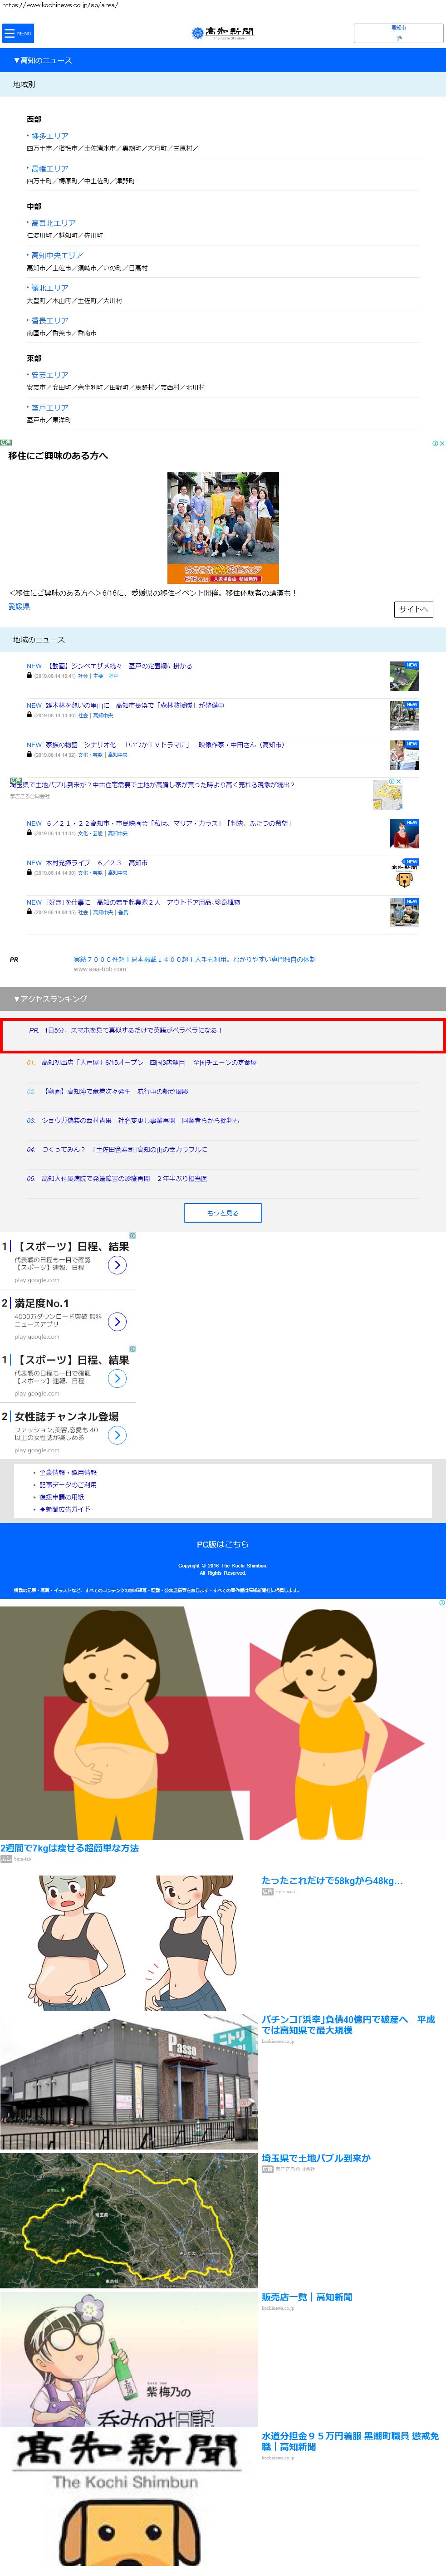Open article ジンベエザメ続々 室戸の定置網に掛かる
The height and width of the screenshot is (2576, 446).
tap(120, 666)
